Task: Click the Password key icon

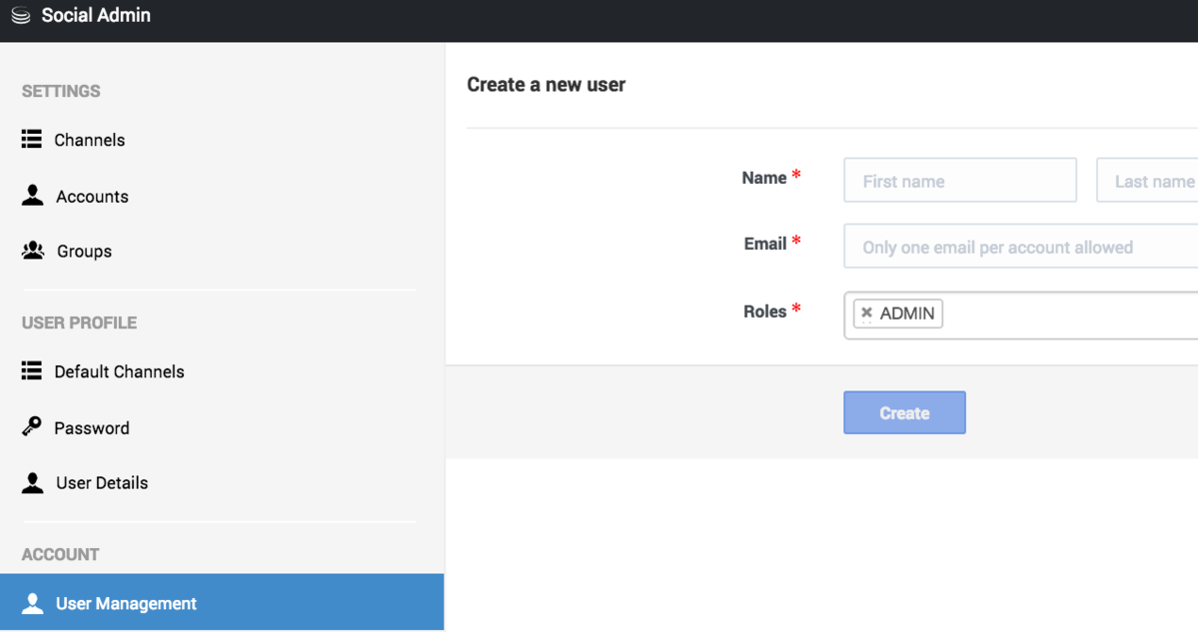Action: tap(31, 426)
